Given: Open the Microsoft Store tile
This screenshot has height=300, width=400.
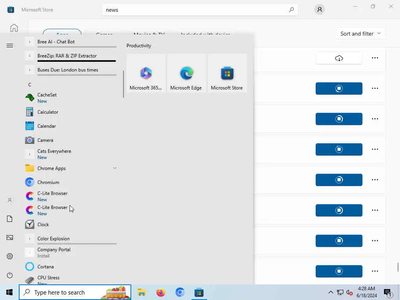Looking at the screenshot, I should [x=227, y=73].
